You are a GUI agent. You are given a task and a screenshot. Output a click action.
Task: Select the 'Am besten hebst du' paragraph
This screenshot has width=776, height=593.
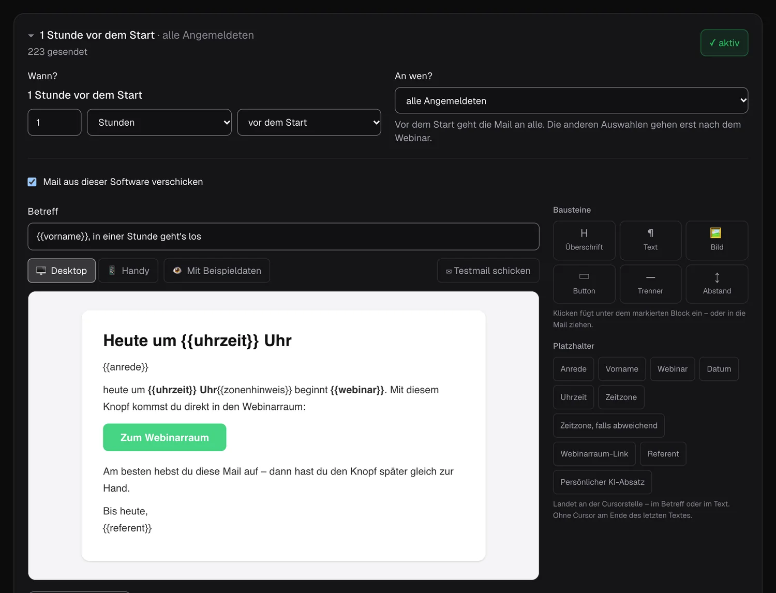[x=278, y=480]
